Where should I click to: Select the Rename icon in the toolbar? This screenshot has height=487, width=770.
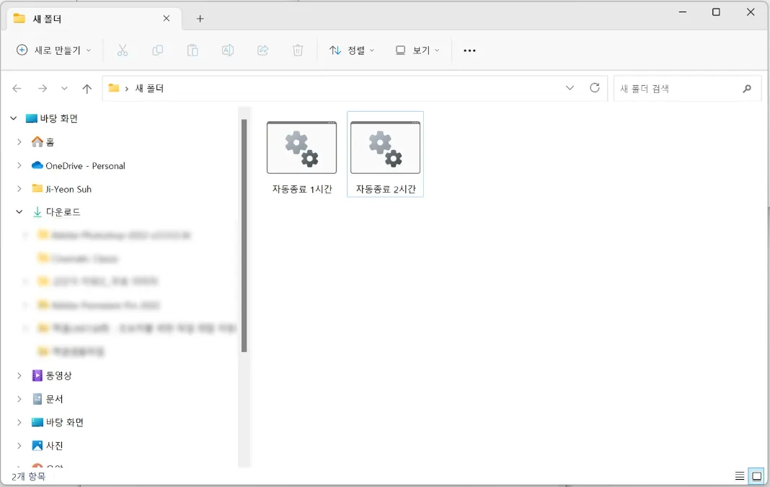coord(228,50)
